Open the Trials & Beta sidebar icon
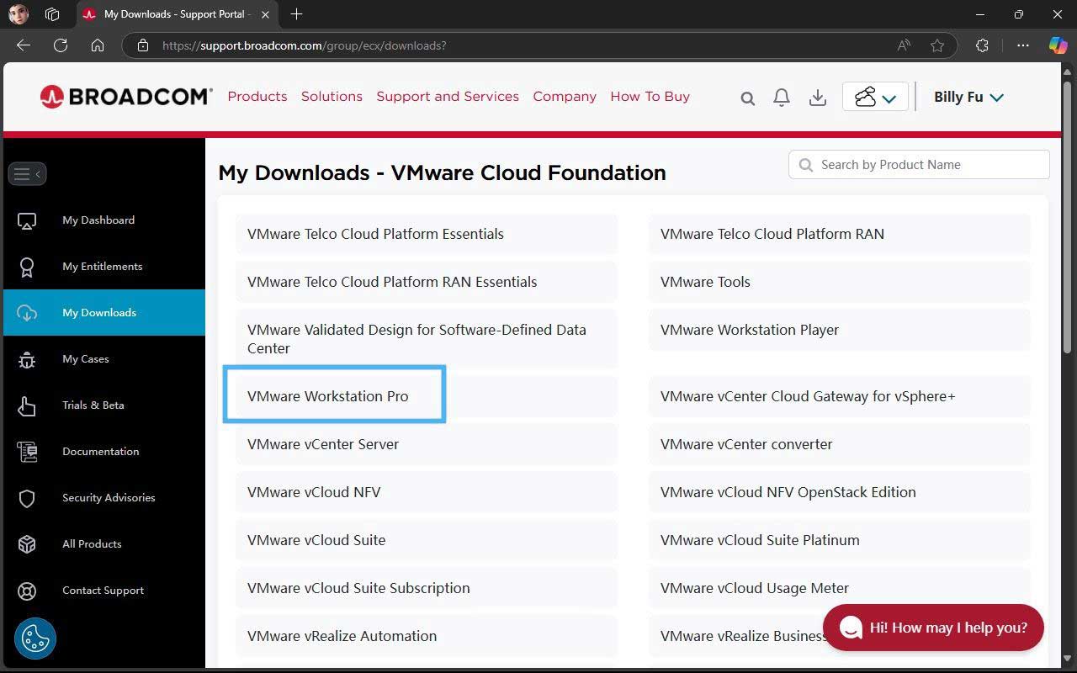Viewport: 1077px width, 673px height. click(x=28, y=405)
